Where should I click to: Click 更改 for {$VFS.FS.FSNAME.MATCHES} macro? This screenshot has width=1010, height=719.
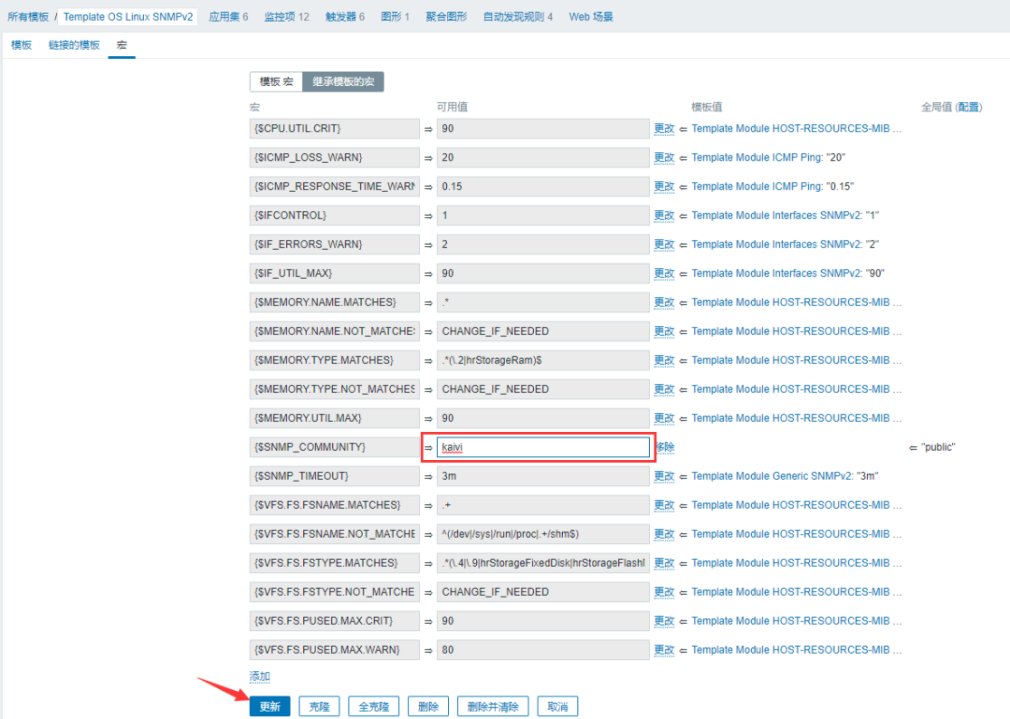tap(664, 506)
